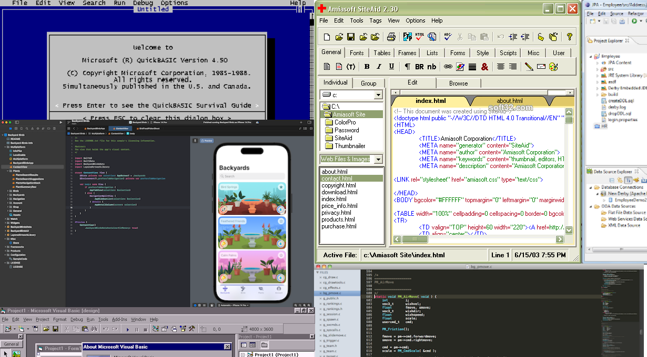
Task: Insert a hyperlink using chain icon
Action: (x=448, y=67)
